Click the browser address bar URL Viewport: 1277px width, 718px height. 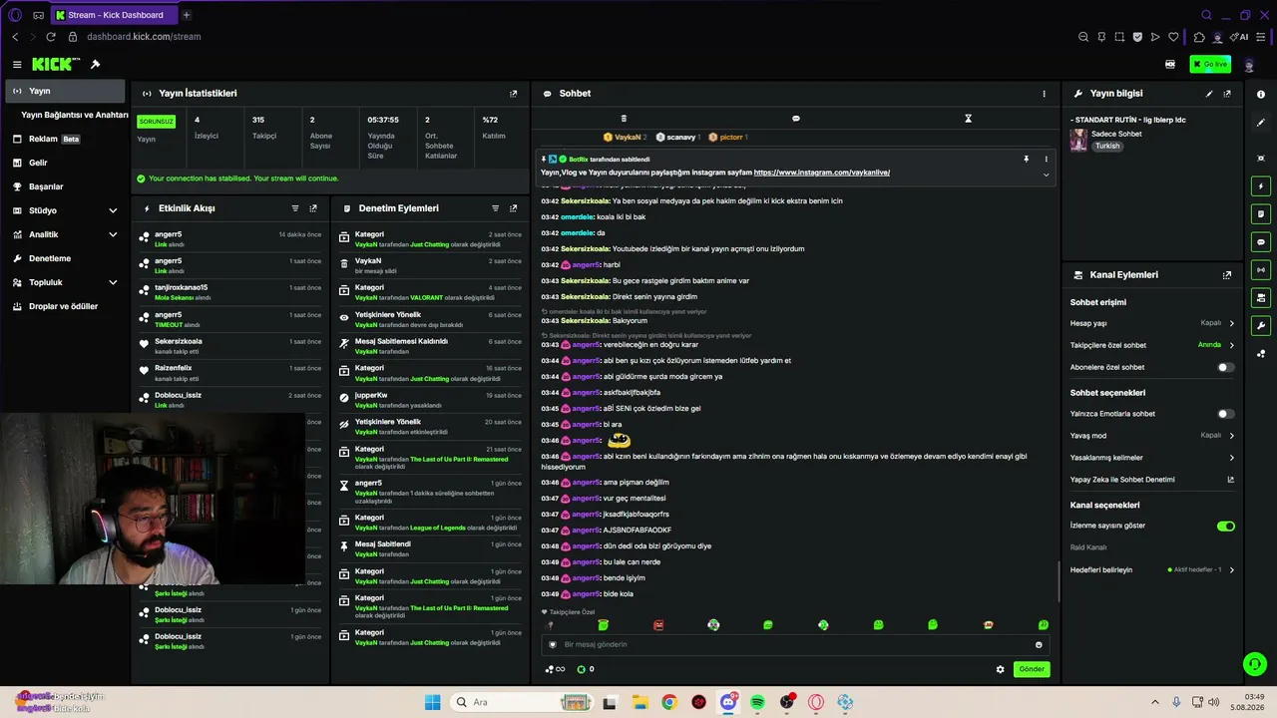pos(144,37)
